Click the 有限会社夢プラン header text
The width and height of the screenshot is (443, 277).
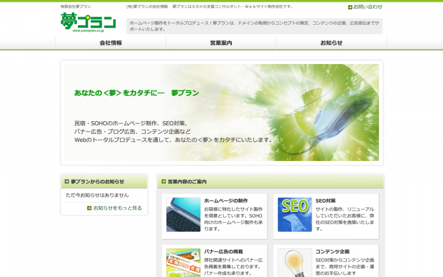76,6
